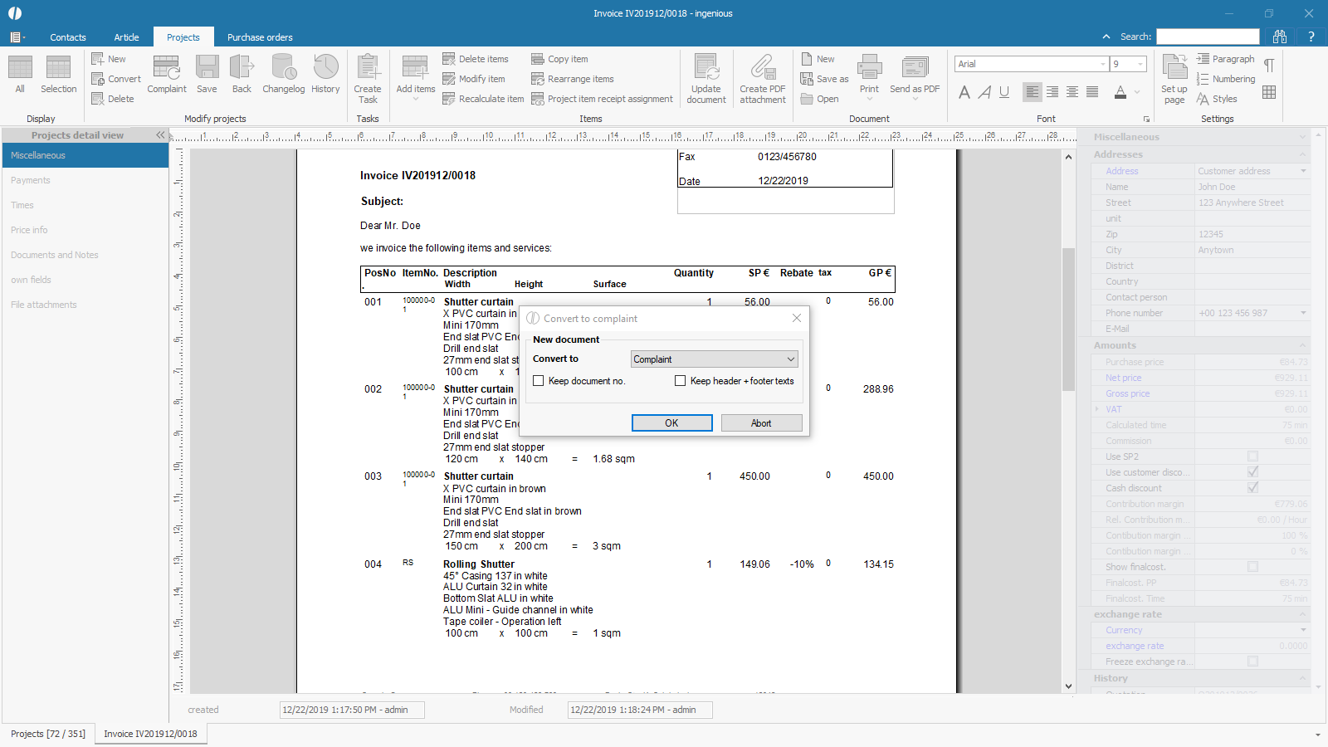The height and width of the screenshot is (747, 1328).
Task: Enable Keep document no. checkbox
Action: pyautogui.click(x=539, y=381)
